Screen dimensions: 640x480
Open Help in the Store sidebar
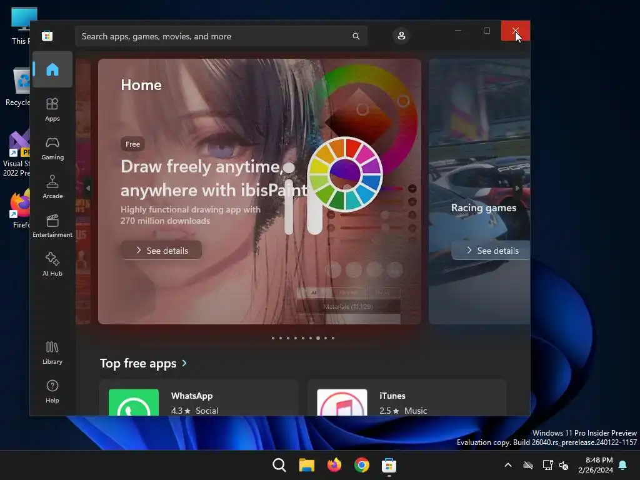pyautogui.click(x=52, y=391)
